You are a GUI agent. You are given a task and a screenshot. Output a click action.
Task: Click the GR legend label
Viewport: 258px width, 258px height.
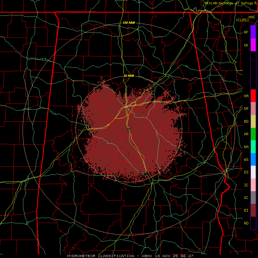pyautogui.click(x=246, y=109)
